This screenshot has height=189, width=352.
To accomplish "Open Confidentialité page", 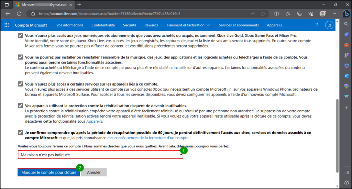I will [103, 25].
